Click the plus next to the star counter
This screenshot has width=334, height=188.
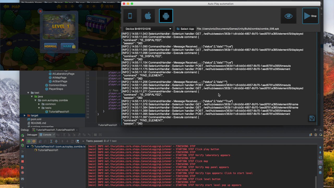pyautogui.click(x=72, y=6)
